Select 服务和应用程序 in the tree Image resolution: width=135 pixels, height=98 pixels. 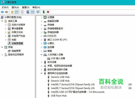16,55
